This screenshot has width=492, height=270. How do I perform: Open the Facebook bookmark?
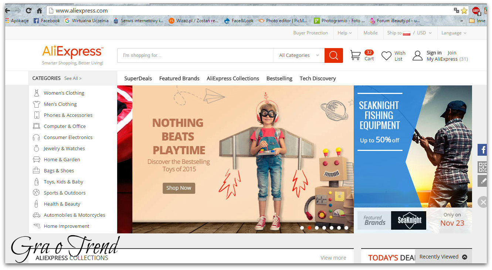click(x=47, y=21)
